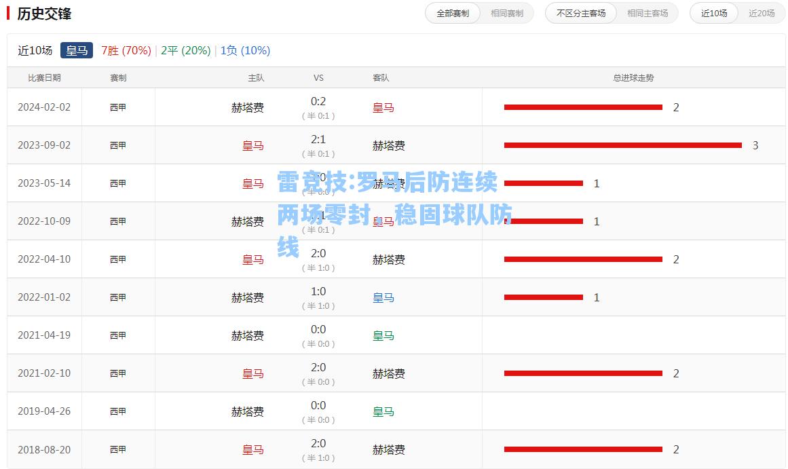Select date 2021-02-10

(x=44, y=373)
